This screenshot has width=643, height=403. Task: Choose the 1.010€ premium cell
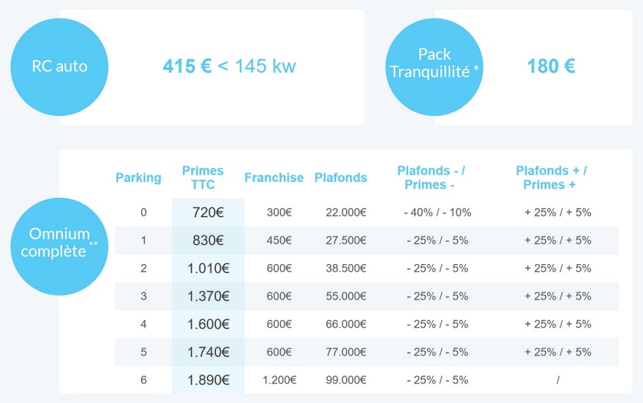[x=208, y=268]
